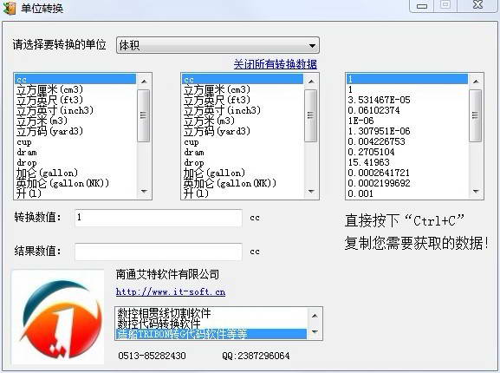The width and height of the screenshot is (500, 373).
Task: Focus the 转换数值 input field
Action: (x=159, y=218)
